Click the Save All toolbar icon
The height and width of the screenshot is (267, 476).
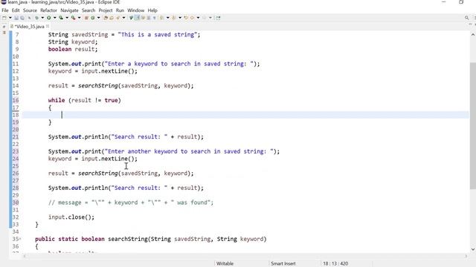[x=22, y=18]
